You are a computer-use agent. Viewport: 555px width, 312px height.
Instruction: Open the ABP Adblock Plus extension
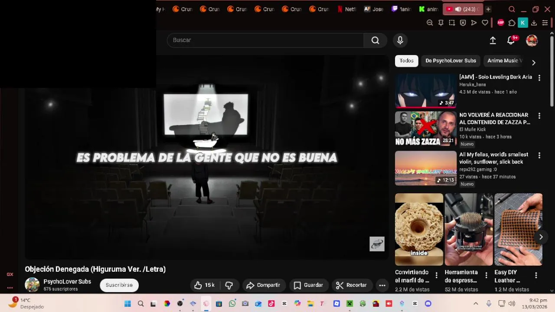coord(501,23)
